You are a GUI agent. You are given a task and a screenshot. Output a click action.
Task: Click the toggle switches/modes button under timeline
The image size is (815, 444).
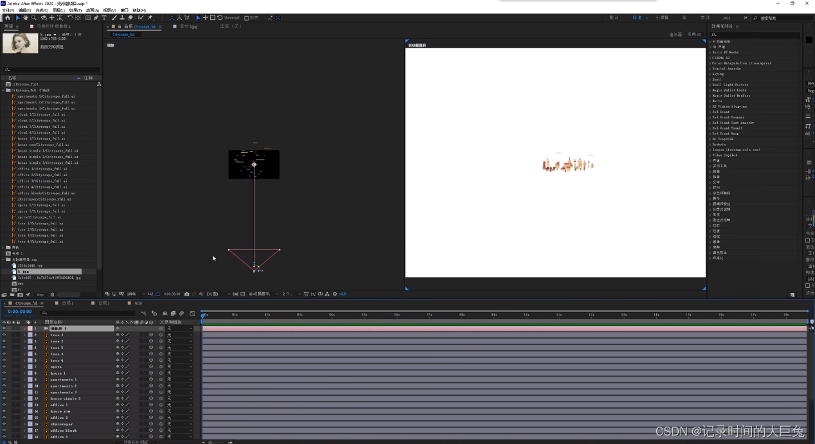136,441
